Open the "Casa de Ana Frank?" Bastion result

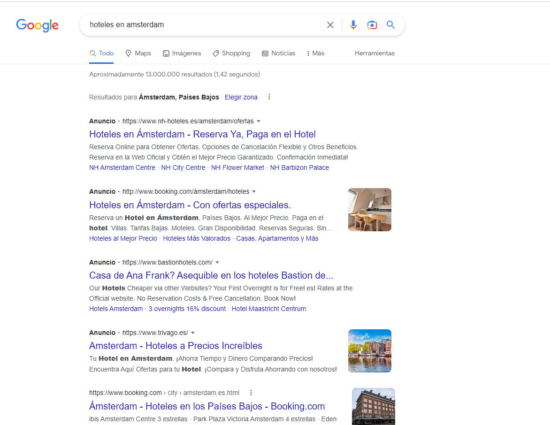coord(211,275)
